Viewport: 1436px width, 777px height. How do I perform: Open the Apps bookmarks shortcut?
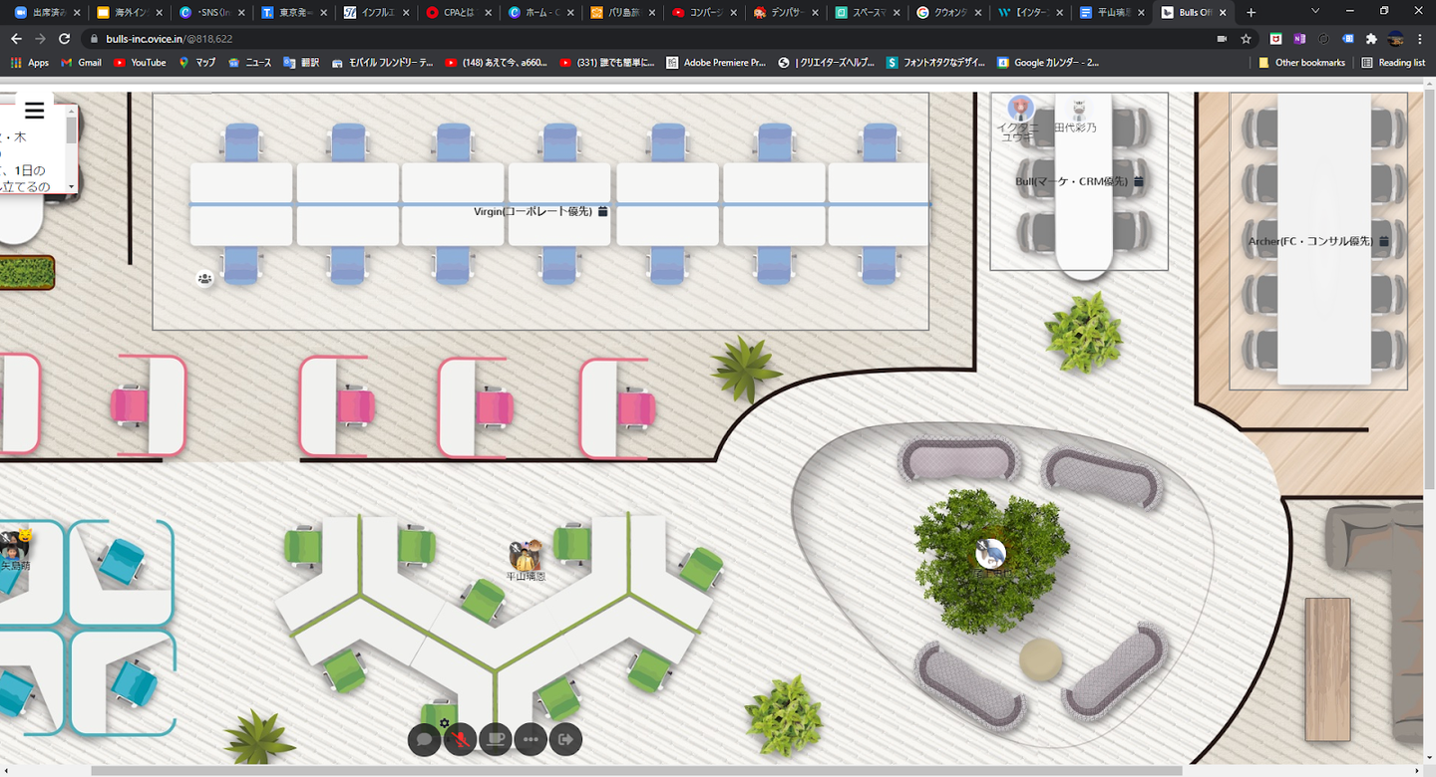click(x=29, y=62)
